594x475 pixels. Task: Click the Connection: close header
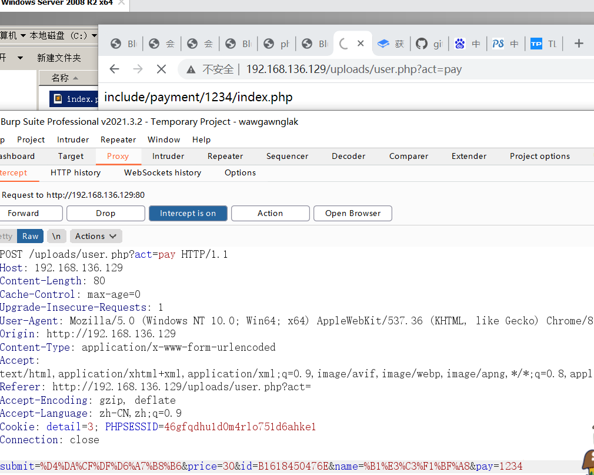[49, 440]
